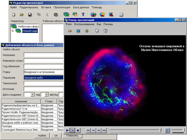Click the Info icon in editor toolbar

[121, 14]
